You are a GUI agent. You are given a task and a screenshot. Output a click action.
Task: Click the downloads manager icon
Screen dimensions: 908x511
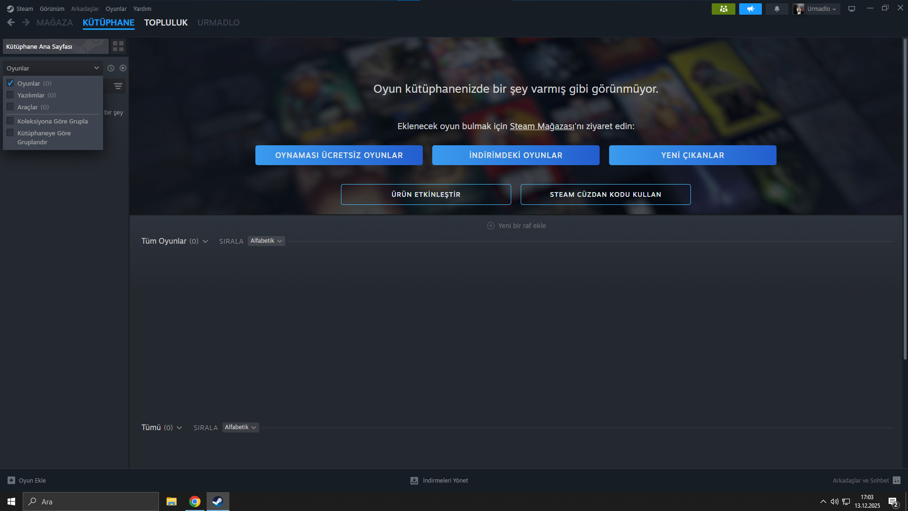coord(414,481)
